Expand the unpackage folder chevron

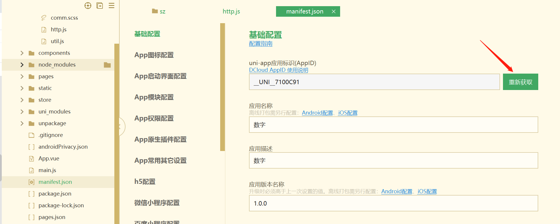pos(22,123)
